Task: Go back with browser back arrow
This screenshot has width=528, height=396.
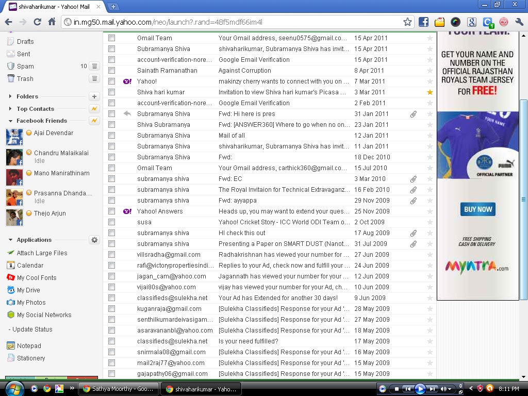Action: [9, 22]
